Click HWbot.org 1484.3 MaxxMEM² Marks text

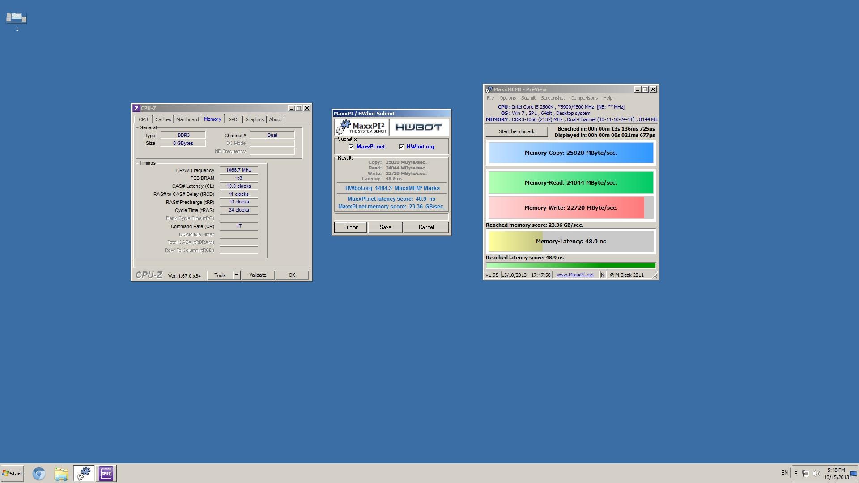392,188
